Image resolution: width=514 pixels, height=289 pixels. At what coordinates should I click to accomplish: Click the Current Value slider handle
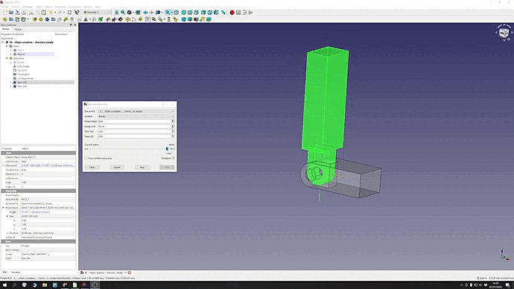[167, 149]
